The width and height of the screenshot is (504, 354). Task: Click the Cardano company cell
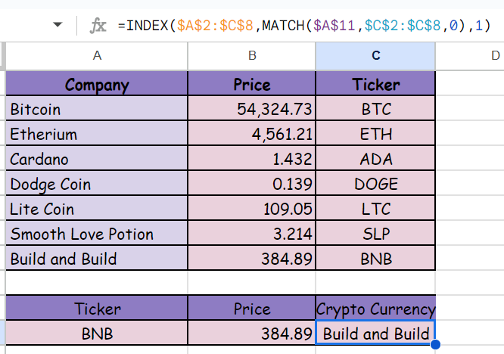click(97, 160)
